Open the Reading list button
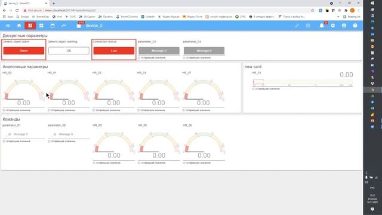The image size is (382, 215). click(352, 17)
